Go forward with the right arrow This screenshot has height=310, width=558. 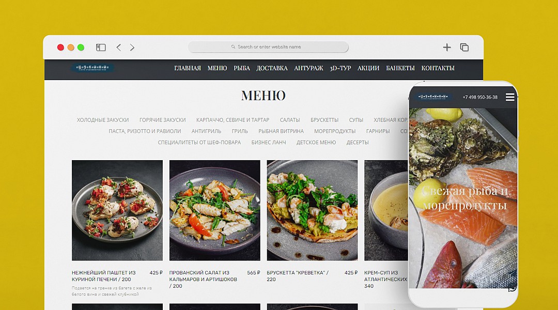click(x=132, y=48)
